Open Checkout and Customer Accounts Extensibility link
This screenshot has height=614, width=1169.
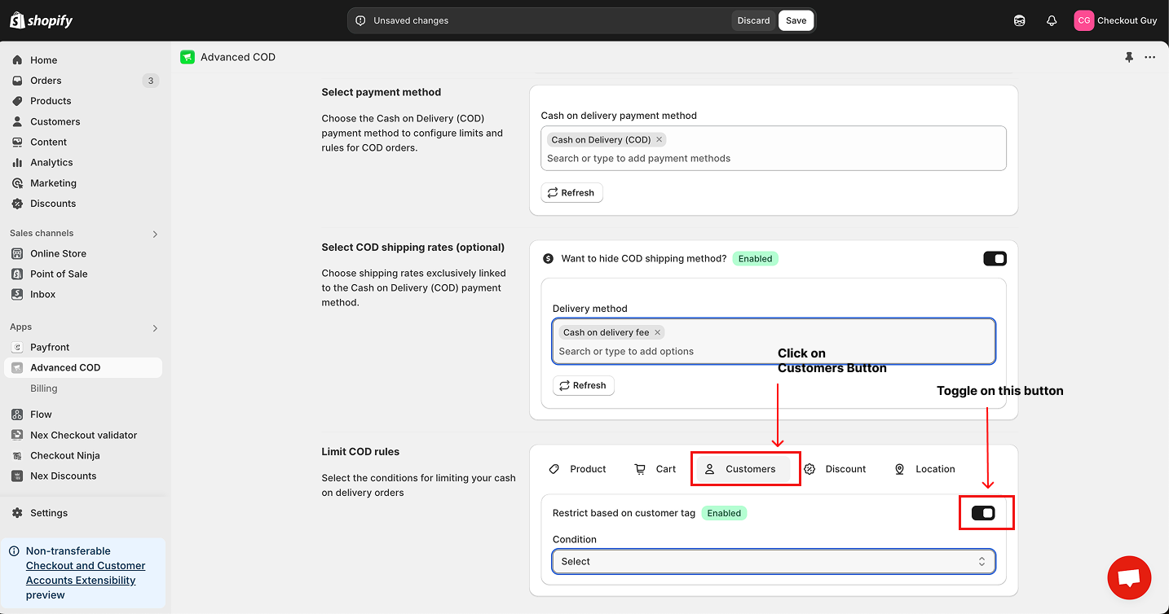point(86,573)
